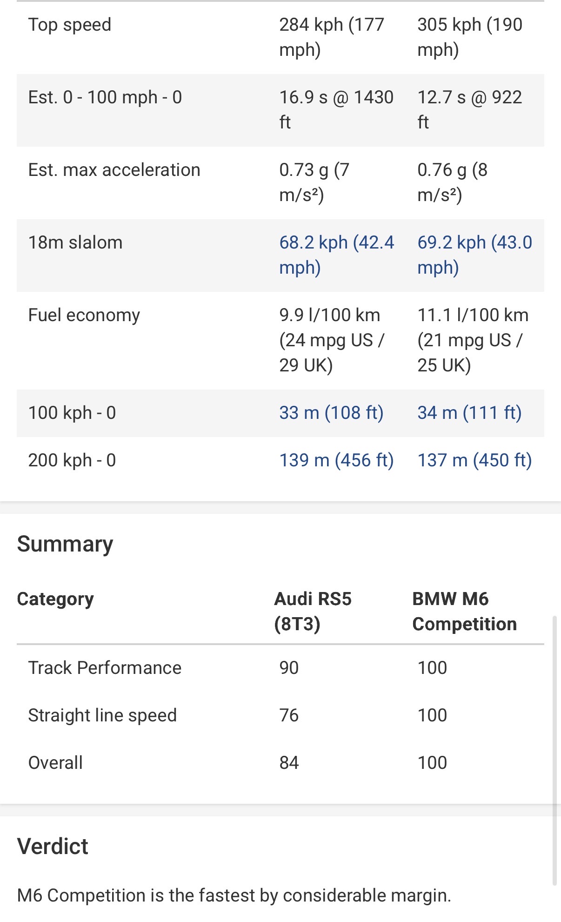Click the BMW 34 m braking distance link
The image size is (561, 922).
pos(469,413)
